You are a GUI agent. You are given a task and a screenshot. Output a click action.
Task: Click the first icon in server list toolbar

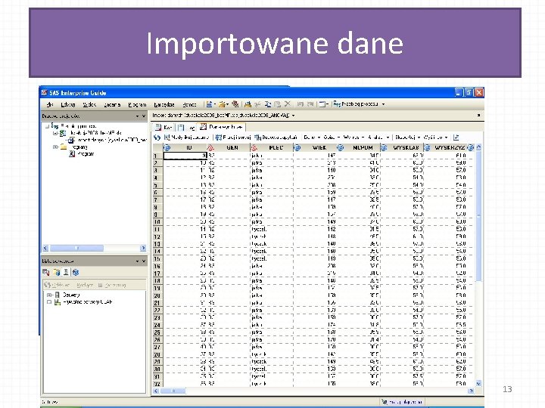[x=46, y=272]
